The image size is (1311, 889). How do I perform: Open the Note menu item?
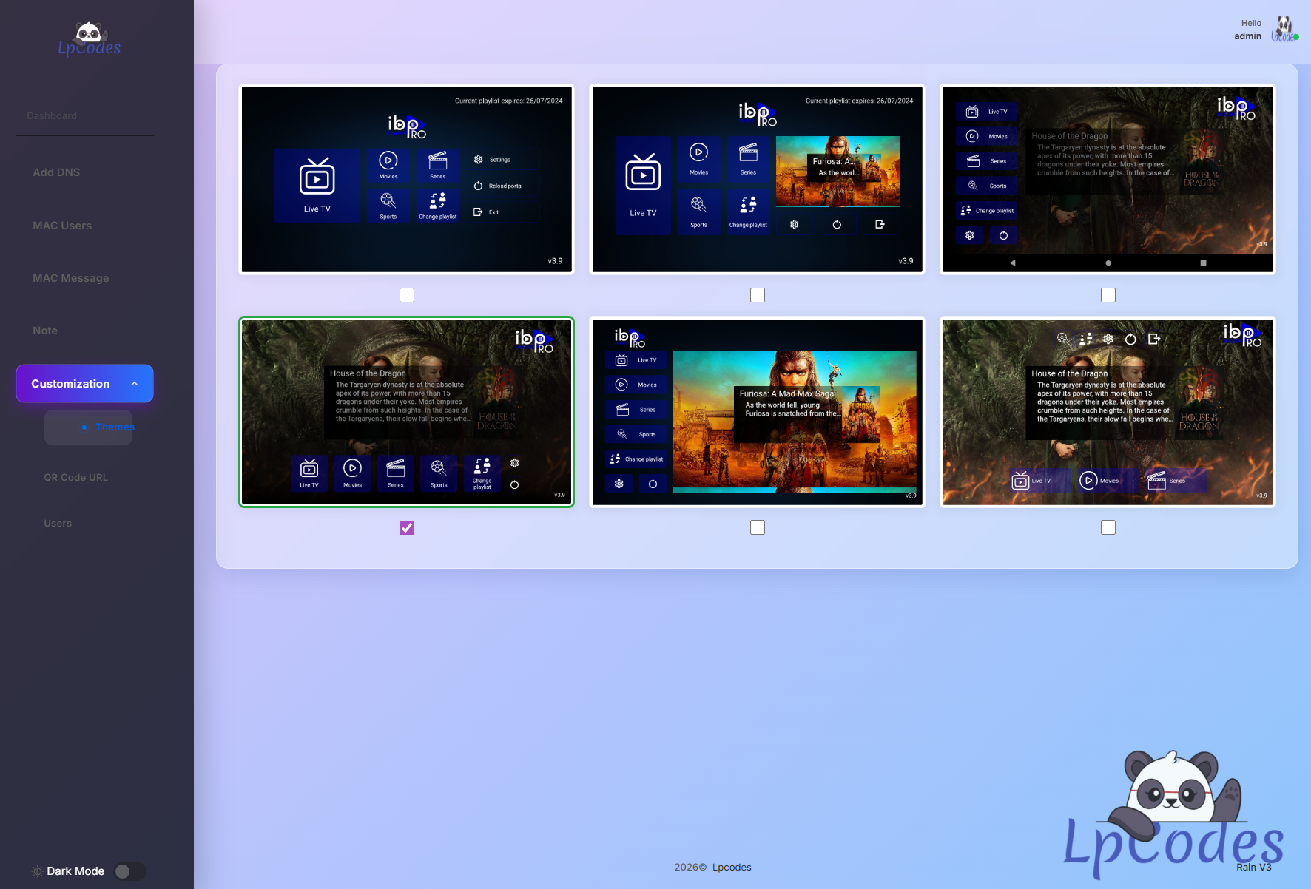pos(45,331)
